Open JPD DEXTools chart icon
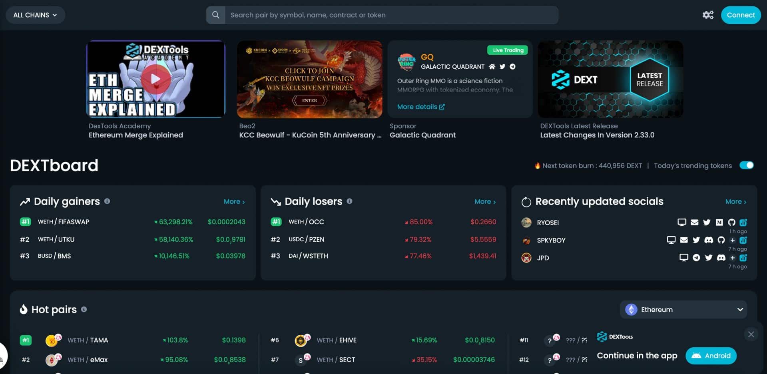The image size is (767, 374). (x=743, y=257)
